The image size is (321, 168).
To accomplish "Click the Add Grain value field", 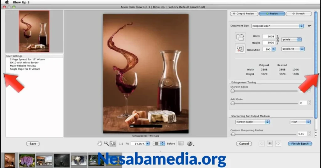I will coord(303,103).
